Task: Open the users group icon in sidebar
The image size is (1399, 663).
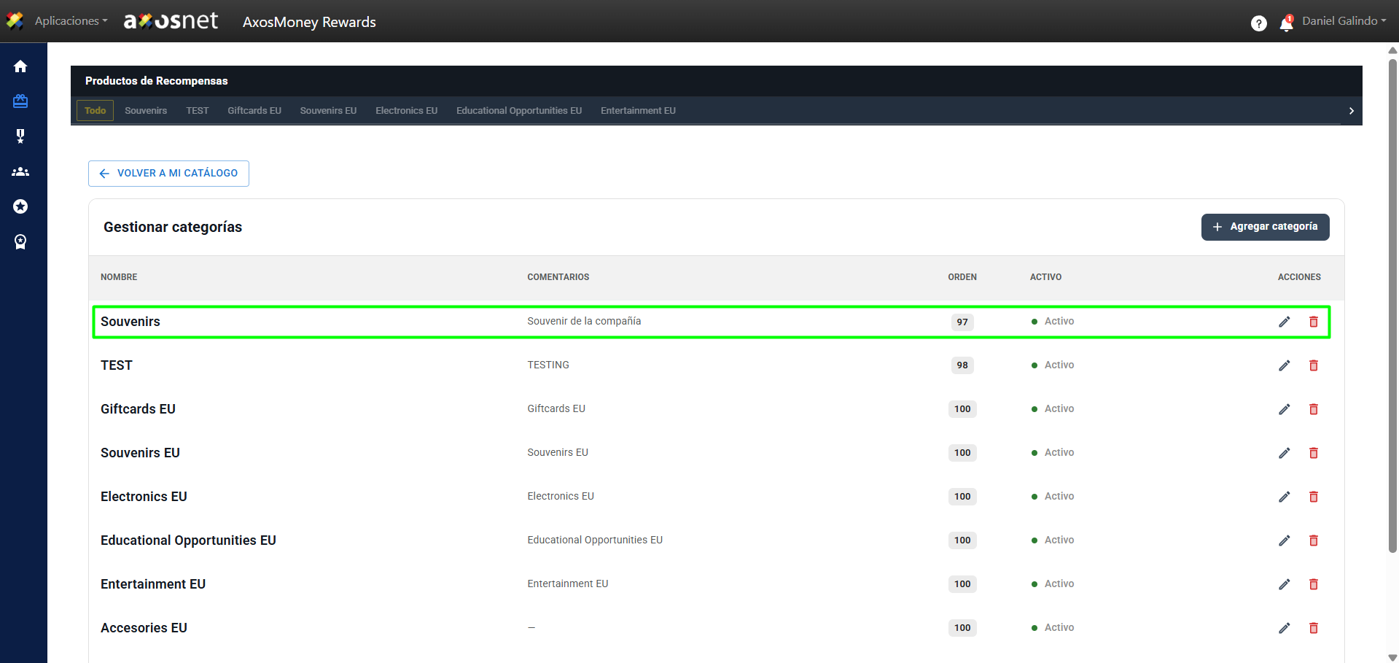Action: click(20, 171)
